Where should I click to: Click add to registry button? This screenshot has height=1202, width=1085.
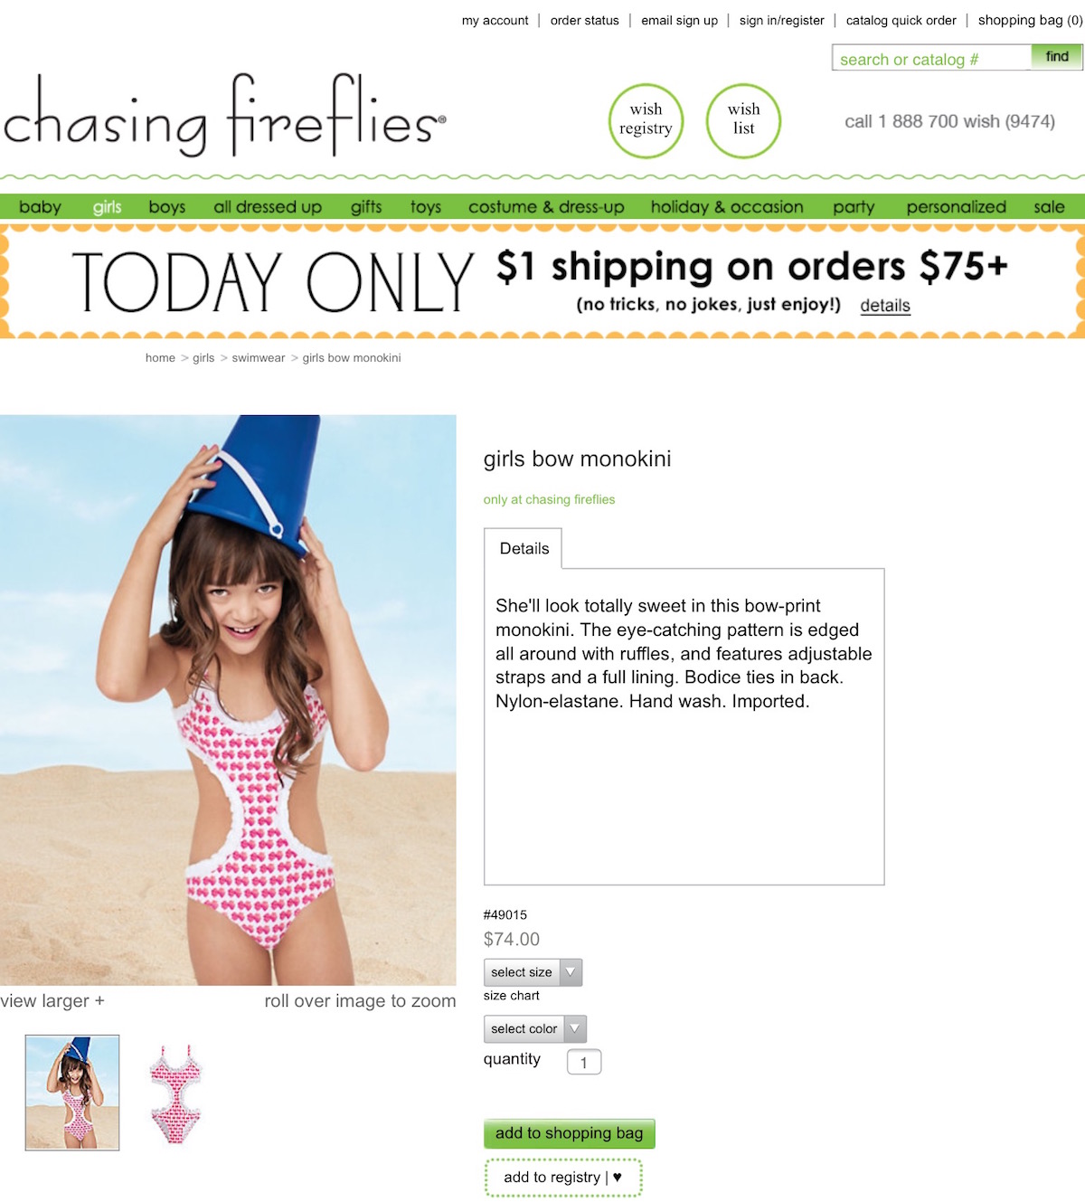tap(562, 1178)
